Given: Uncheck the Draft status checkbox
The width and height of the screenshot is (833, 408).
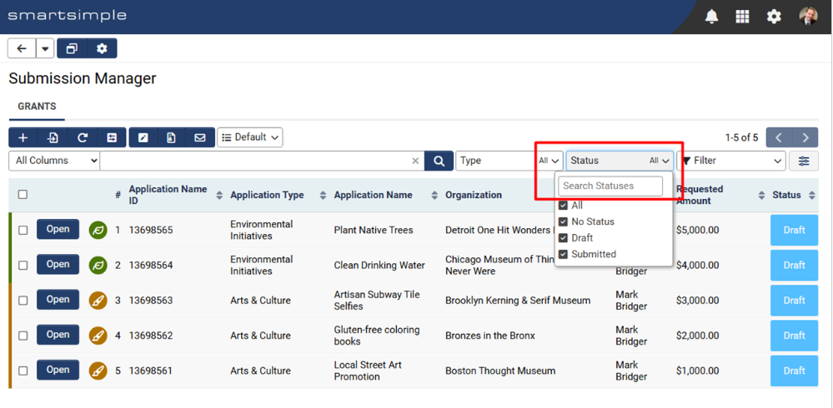Looking at the screenshot, I should (563, 237).
